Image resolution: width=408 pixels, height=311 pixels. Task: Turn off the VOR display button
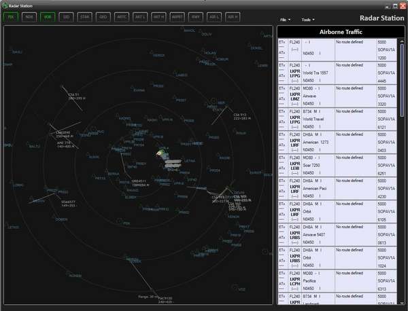pos(48,17)
